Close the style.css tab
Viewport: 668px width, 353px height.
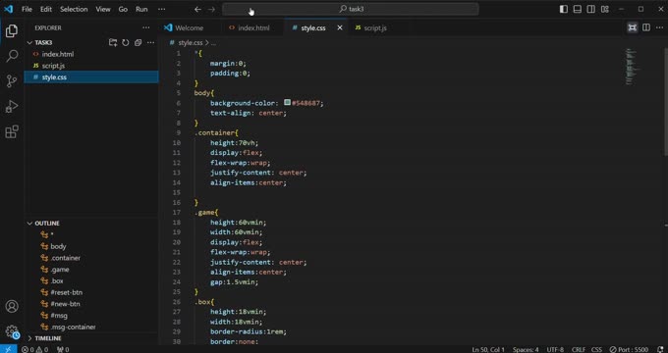340,27
